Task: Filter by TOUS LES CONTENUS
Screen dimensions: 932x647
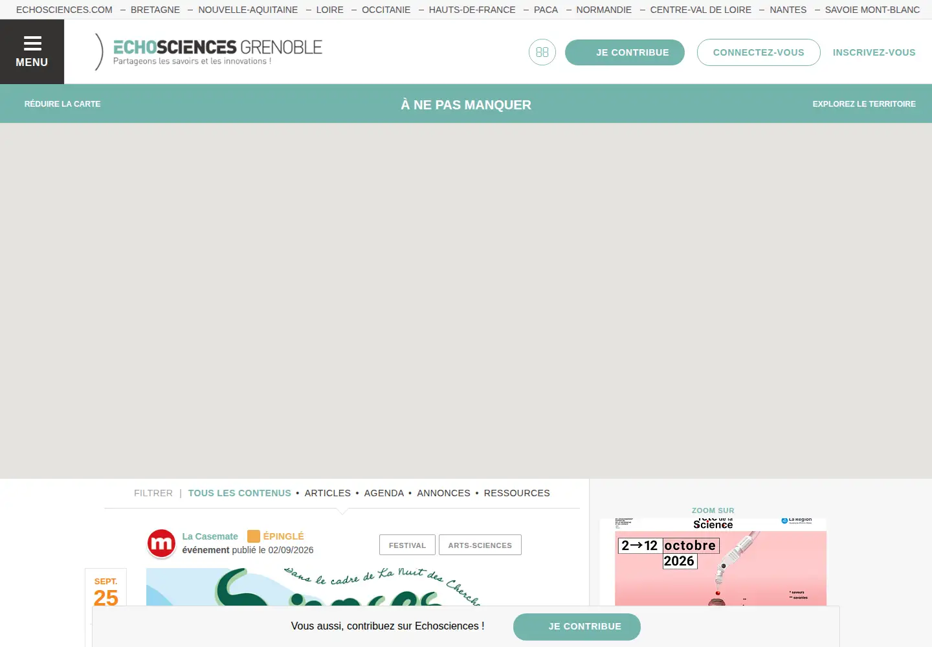Action: point(239,493)
